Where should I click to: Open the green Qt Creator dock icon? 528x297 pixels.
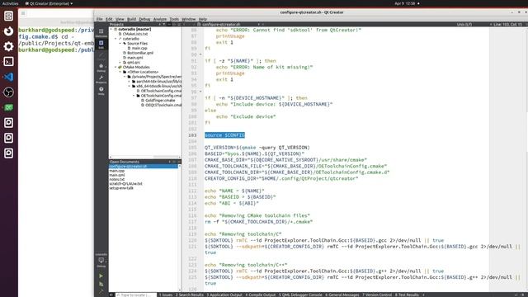point(9,107)
